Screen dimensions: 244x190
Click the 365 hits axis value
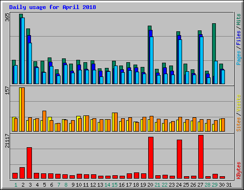[x=7, y=17]
